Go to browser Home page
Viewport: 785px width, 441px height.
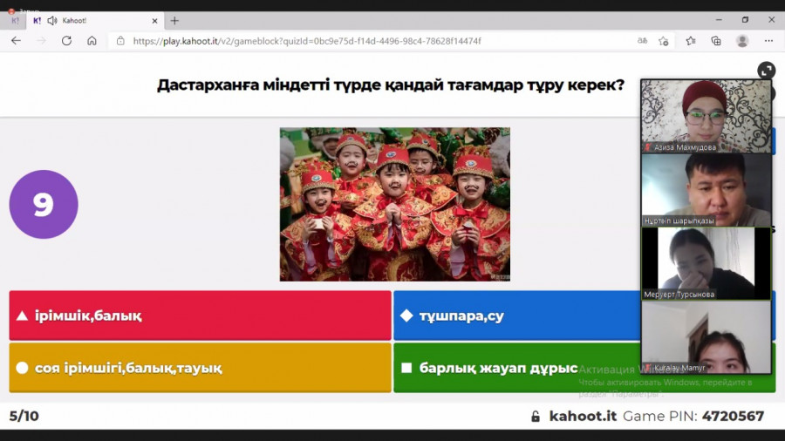pyautogui.click(x=92, y=41)
